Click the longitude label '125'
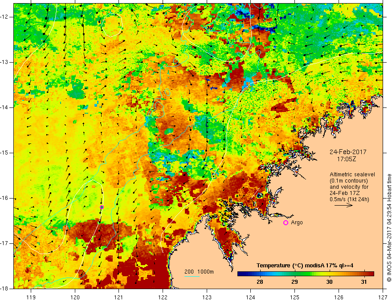The image size is (392, 302). [295, 297]
